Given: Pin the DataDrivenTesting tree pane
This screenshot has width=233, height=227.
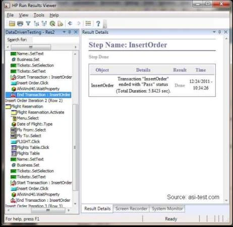Looking at the screenshot, I should coord(70,32).
